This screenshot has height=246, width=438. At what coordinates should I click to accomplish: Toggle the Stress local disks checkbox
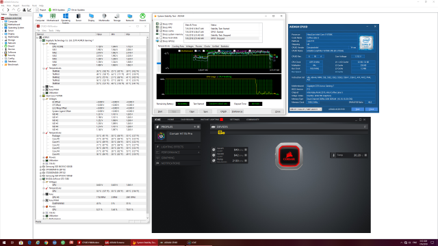click(x=161, y=38)
